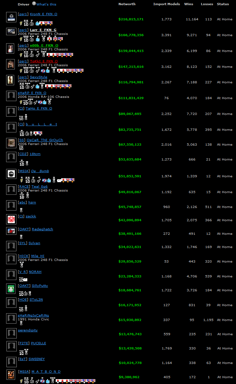Viewport: 236px width, 384px height.
Task: Open driver profile KronN_E_FKN_O
Action: pyautogui.click(x=43, y=14)
